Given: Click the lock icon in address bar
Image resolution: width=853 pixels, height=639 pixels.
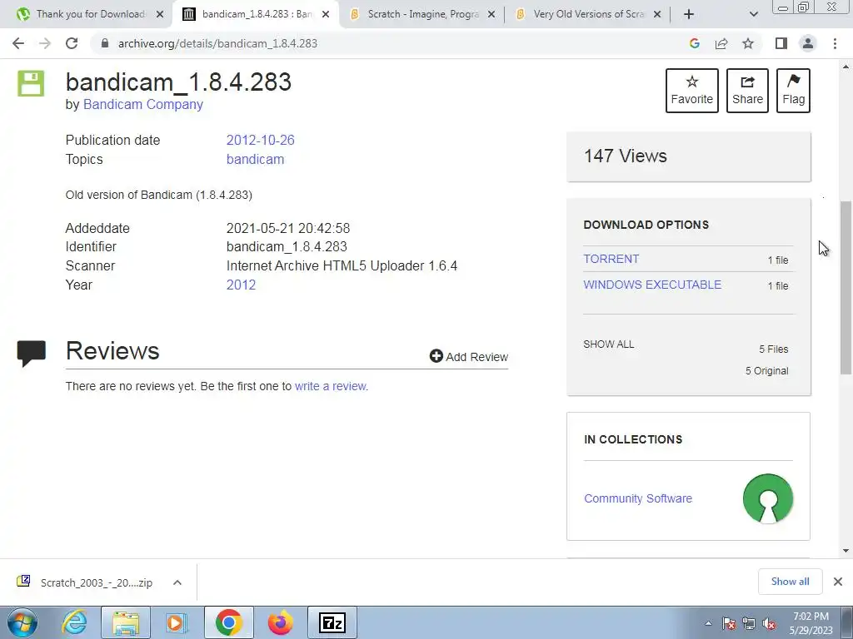Looking at the screenshot, I should tap(105, 43).
